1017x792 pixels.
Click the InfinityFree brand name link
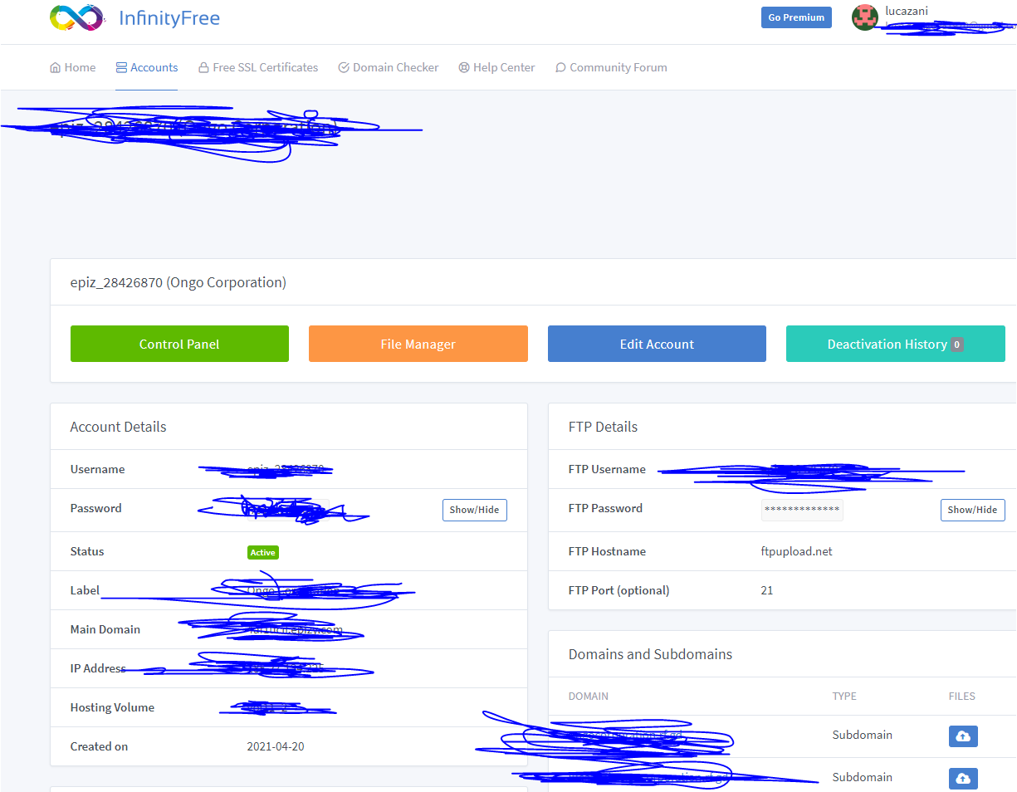[x=169, y=18]
